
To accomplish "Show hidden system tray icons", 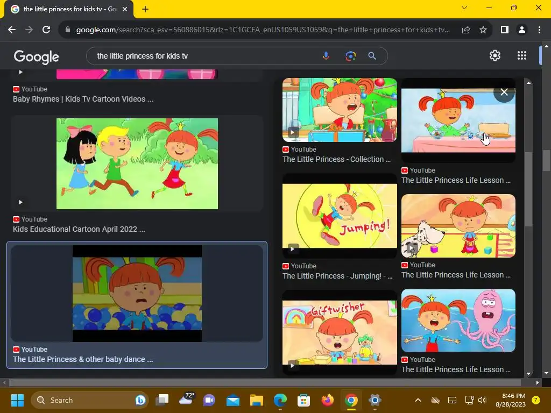I will pos(418,400).
